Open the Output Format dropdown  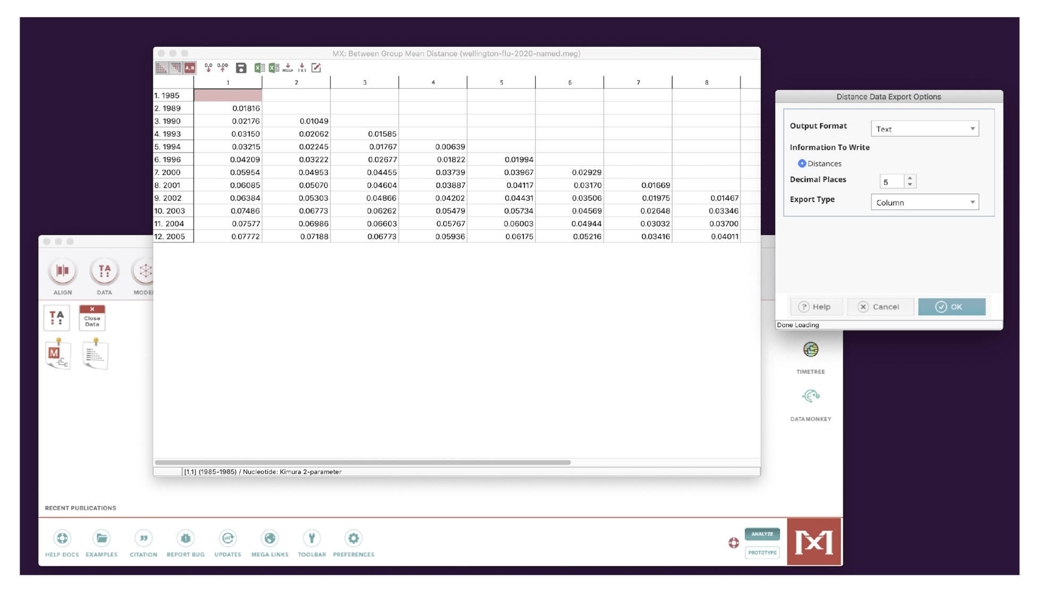(x=925, y=129)
